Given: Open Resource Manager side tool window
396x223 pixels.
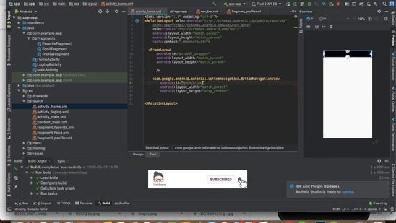Looking at the screenshot, I should (x=9, y=50).
